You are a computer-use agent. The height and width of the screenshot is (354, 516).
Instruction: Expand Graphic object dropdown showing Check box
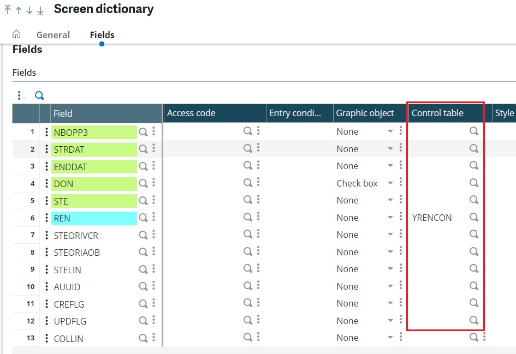coord(390,183)
